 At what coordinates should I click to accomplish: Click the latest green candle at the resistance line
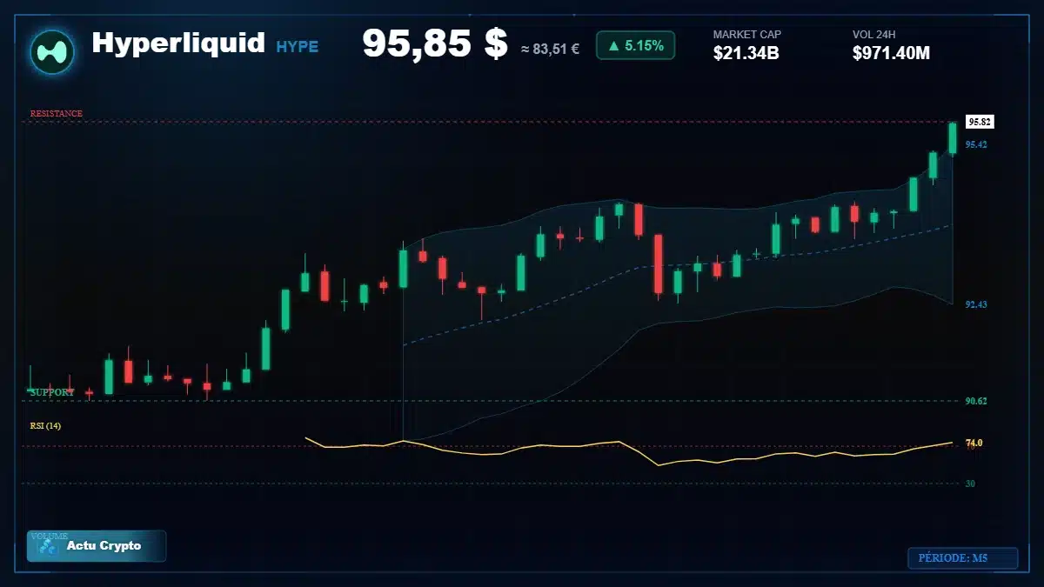point(953,139)
